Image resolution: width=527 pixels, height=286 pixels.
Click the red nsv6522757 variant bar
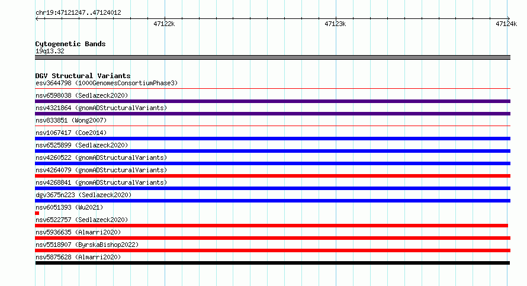tap(272, 226)
